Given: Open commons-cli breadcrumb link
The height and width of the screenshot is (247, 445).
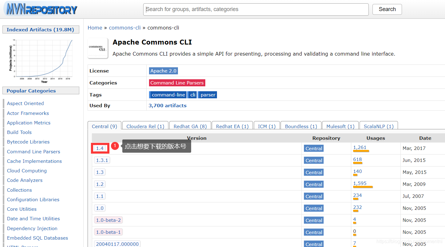Looking at the screenshot, I should click(125, 27).
